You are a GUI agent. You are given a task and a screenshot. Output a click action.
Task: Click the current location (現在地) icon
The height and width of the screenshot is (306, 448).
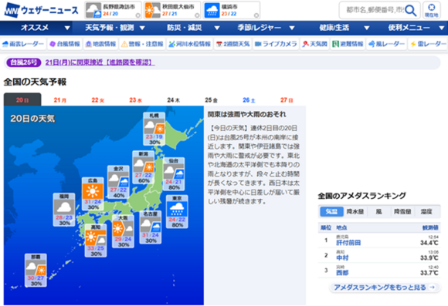pyautogui.click(x=432, y=10)
